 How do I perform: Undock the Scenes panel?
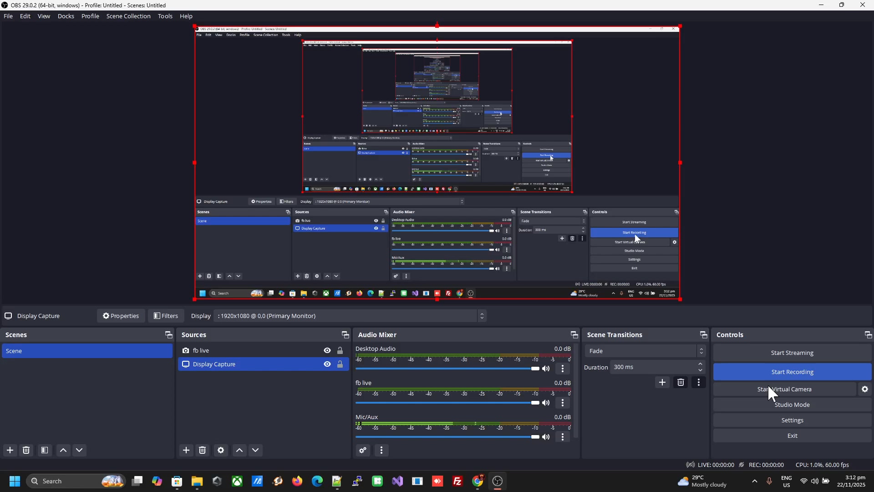point(168,335)
